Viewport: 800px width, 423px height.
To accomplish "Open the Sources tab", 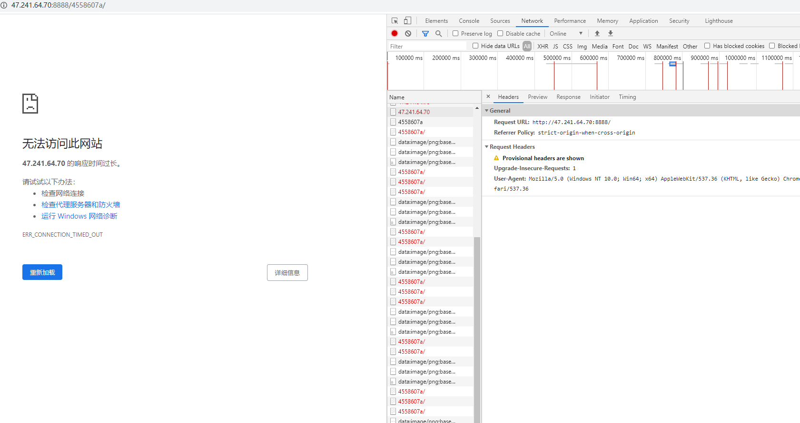I will click(500, 21).
